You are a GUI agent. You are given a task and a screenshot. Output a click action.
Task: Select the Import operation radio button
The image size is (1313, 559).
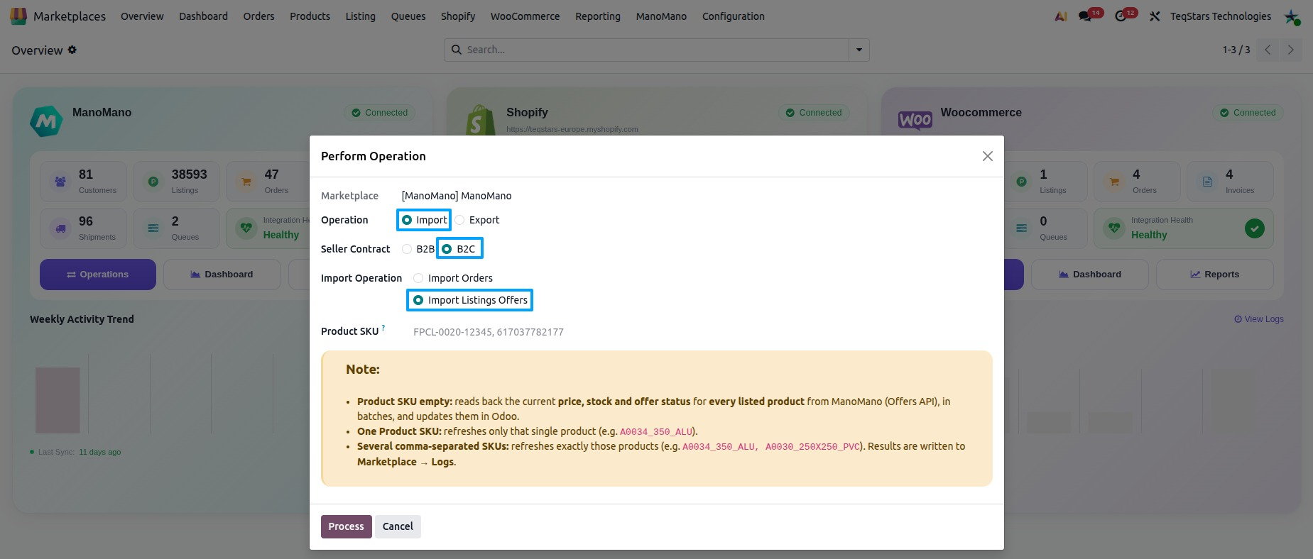pos(407,220)
